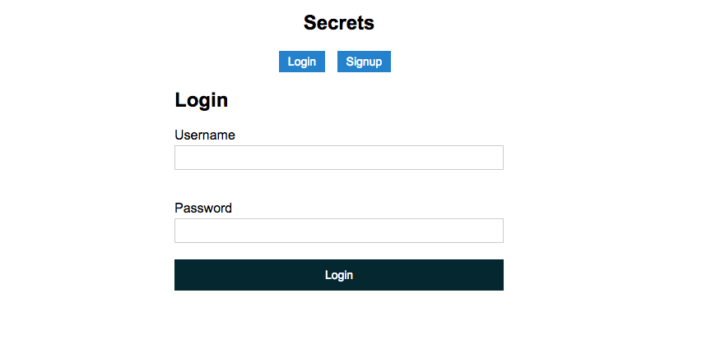Choose the blue Signup button

click(x=364, y=62)
